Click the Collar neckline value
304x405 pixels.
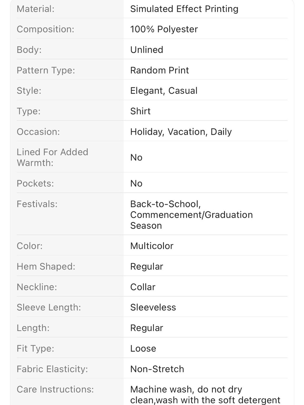[143, 287]
